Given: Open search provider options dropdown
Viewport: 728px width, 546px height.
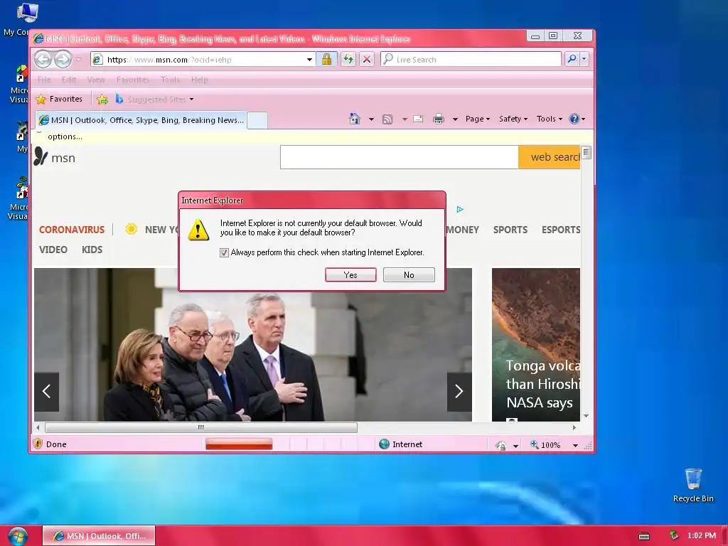Looking at the screenshot, I should [584, 59].
